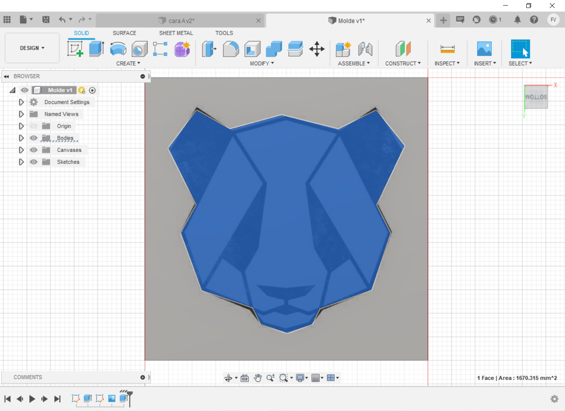The width and height of the screenshot is (565, 411).
Task: Click the Look At navigation icon
Action: coord(245,378)
